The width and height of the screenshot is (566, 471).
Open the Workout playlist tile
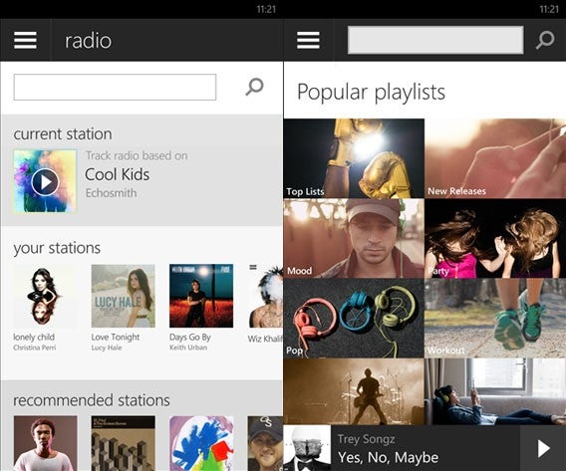(x=495, y=318)
